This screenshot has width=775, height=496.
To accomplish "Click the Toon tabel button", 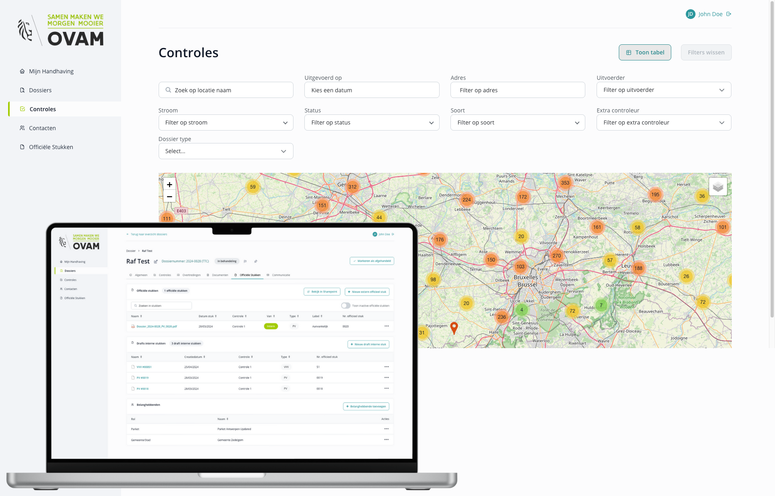I will tap(645, 52).
